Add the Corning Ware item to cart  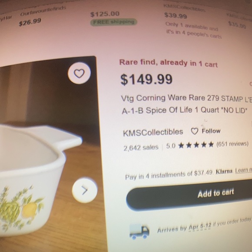click(x=189, y=194)
